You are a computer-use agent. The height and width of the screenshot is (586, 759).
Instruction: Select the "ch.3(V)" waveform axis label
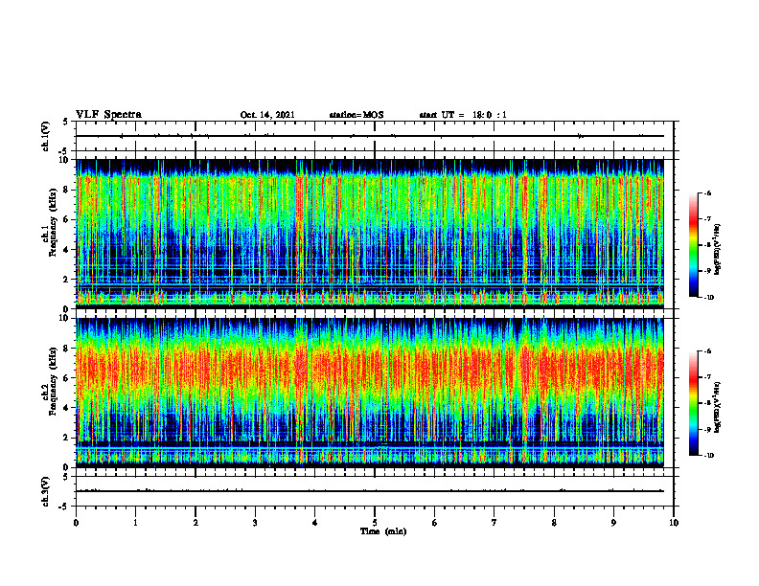click(x=45, y=491)
